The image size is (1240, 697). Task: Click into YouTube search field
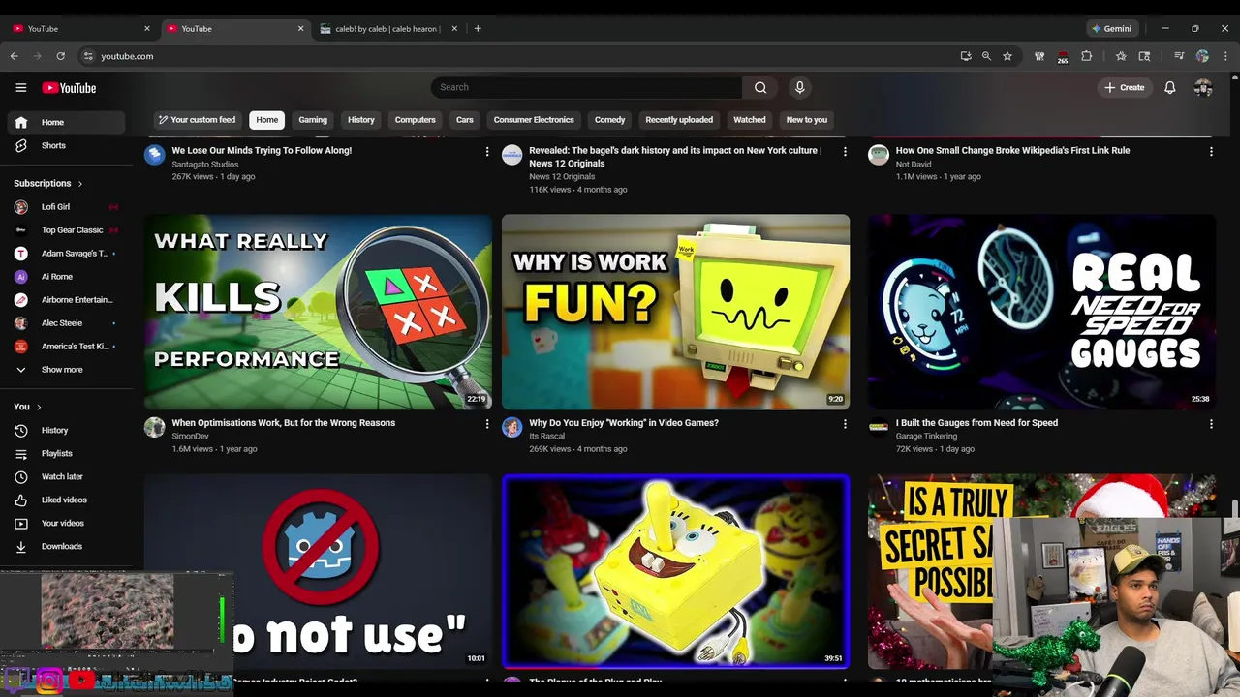(586, 87)
